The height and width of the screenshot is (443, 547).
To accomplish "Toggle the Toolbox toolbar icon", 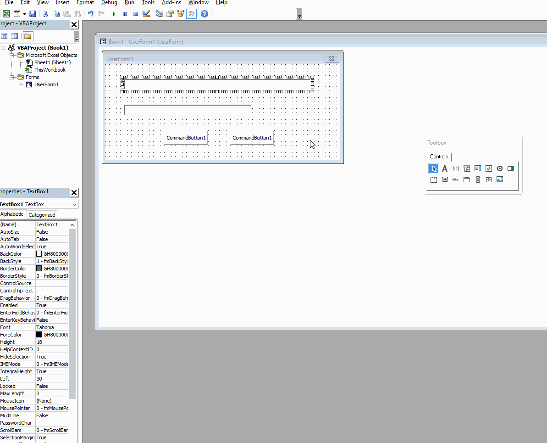I will pyautogui.click(x=192, y=14).
